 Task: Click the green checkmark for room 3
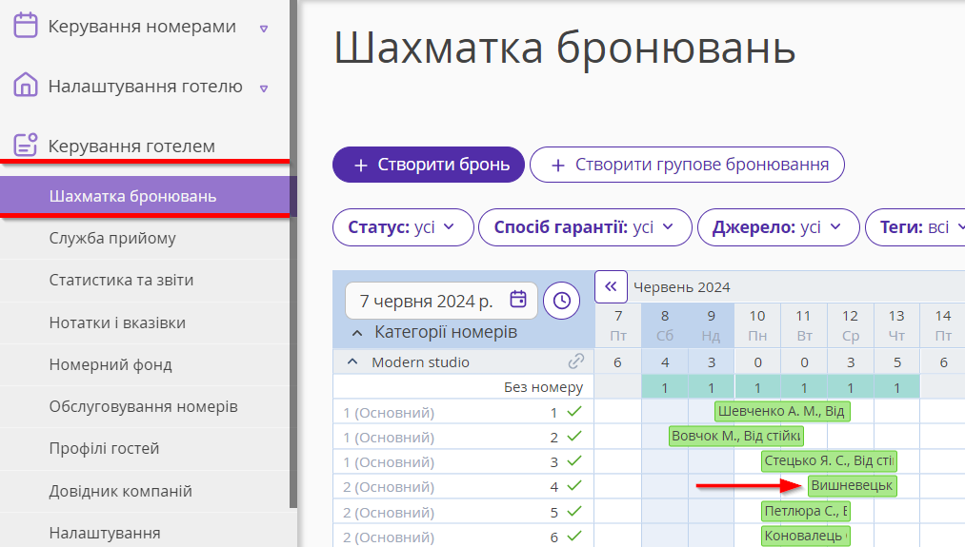click(574, 461)
